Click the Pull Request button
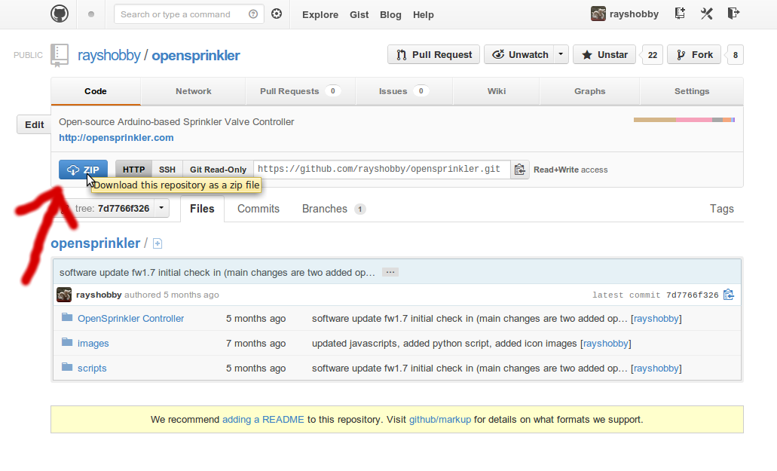 pyautogui.click(x=433, y=54)
